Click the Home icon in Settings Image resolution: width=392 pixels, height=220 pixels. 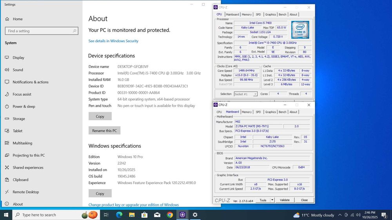tap(7, 19)
